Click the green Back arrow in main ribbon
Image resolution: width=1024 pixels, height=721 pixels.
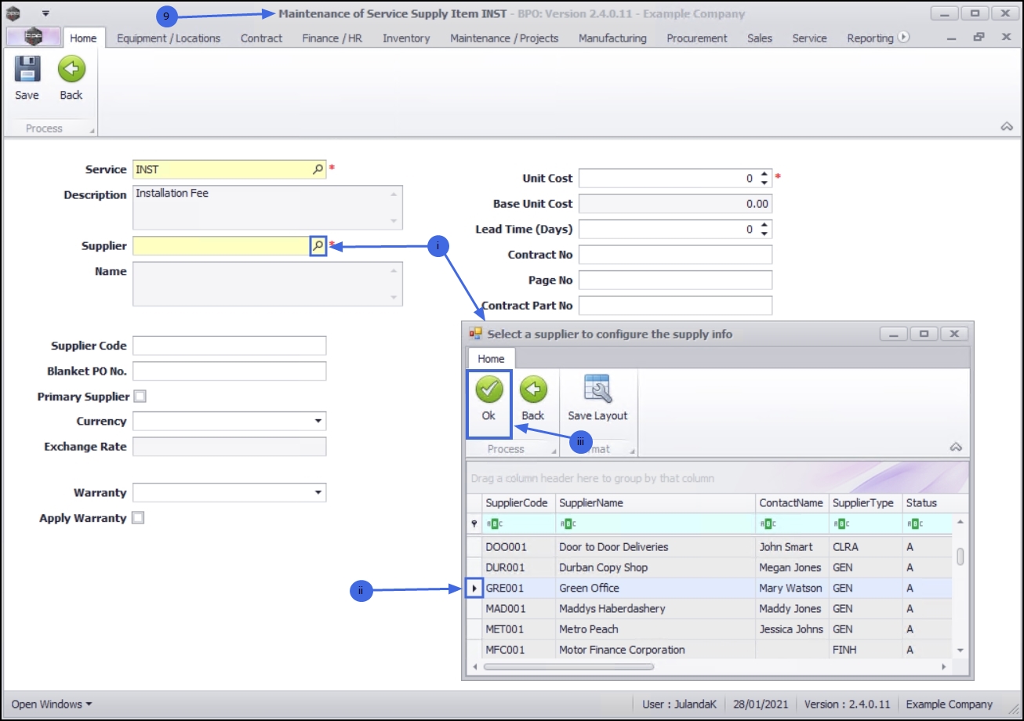click(x=71, y=71)
